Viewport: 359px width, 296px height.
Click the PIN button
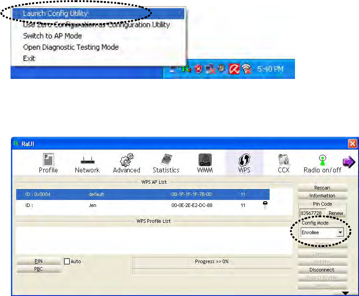[x=39, y=261]
